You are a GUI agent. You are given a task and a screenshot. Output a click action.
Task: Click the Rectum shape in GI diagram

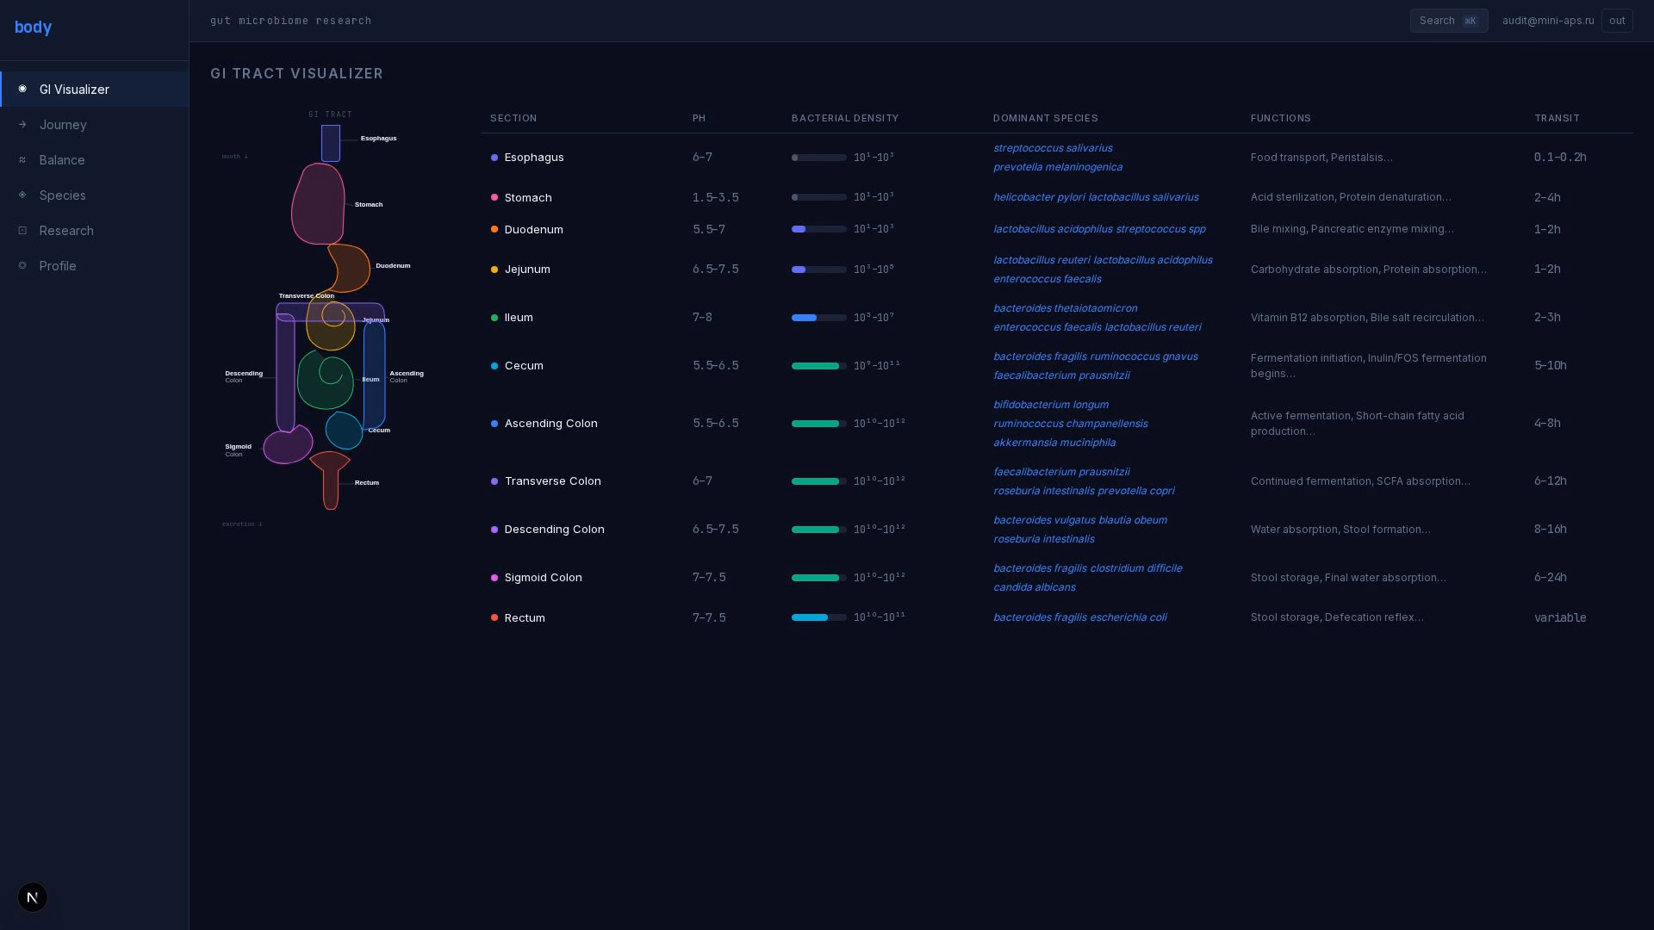click(330, 480)
